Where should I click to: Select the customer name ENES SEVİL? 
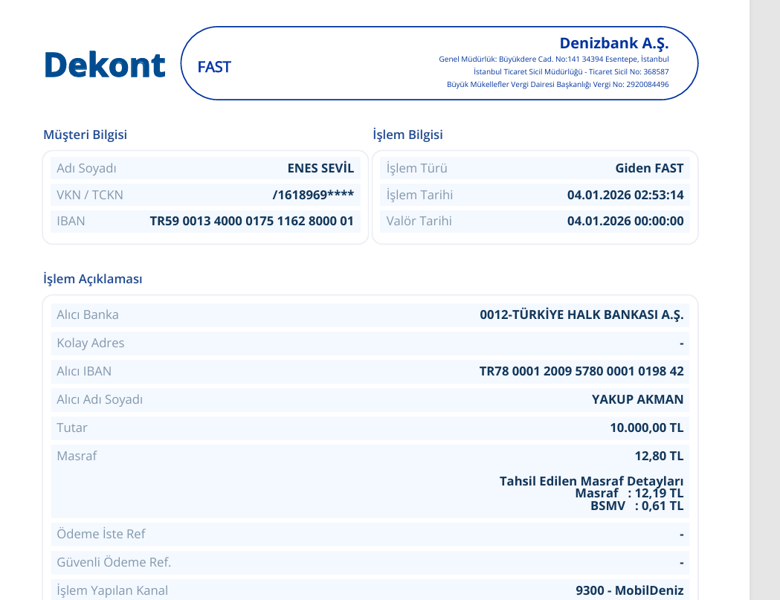321,168
